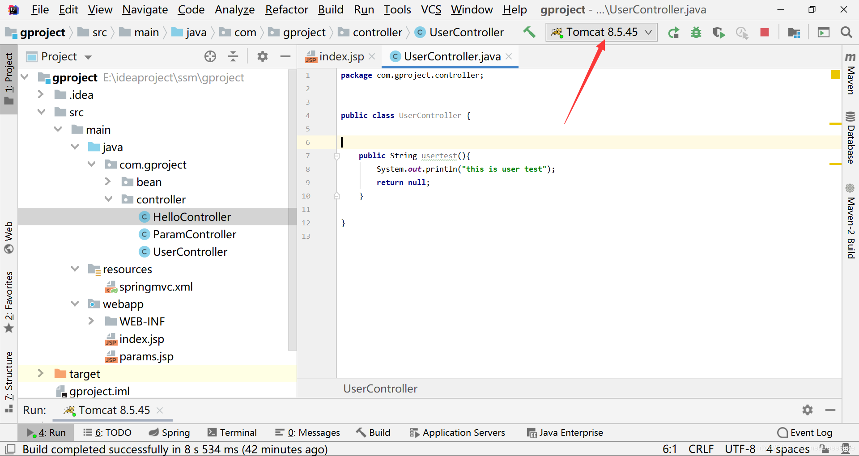Image resolution: width=859 pixels, height=456 pixels.
Task: Select springmvc.xml in resources
Action: click(x=149, y=286)
